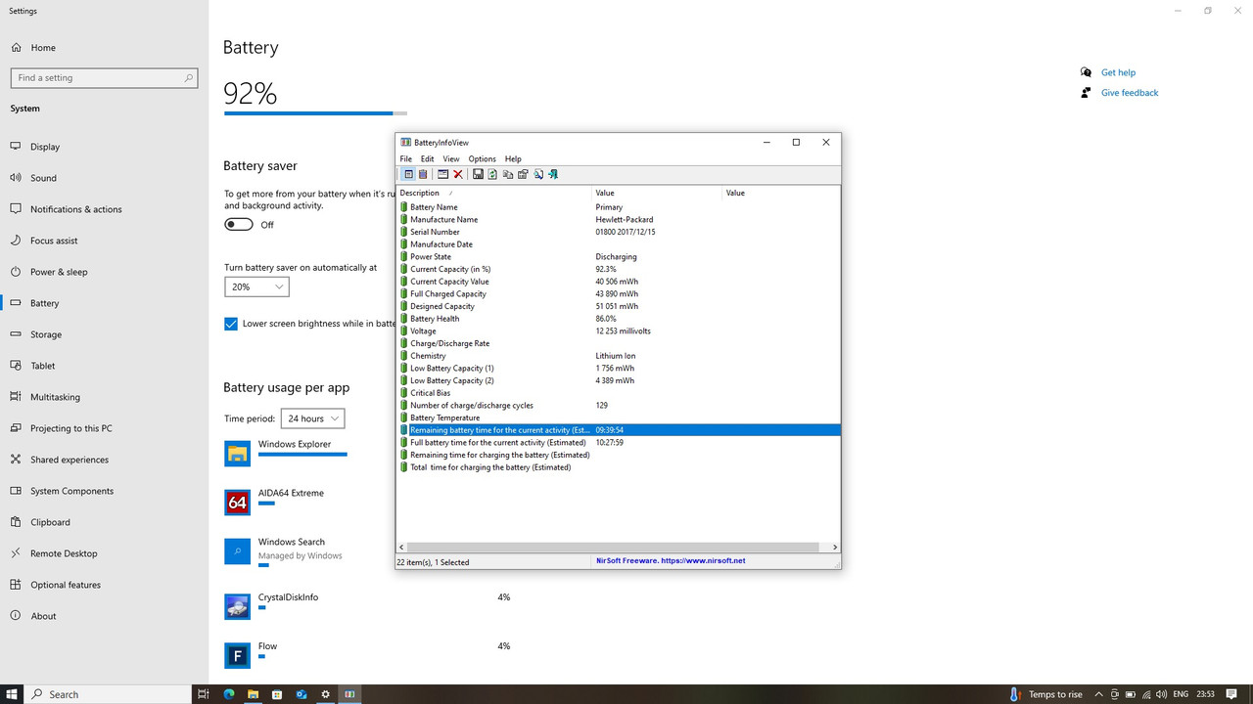Viewport: 1253px width, 704px height.
Task: Click the Refresh toolbar icon in BatteryInfoView
Action: (492, 174)
